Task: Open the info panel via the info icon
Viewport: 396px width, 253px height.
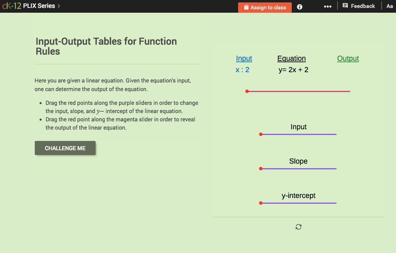Action: coord(299,7)
